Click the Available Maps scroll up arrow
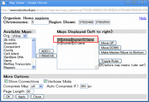The image size is (149, 102). click(33, 40)
